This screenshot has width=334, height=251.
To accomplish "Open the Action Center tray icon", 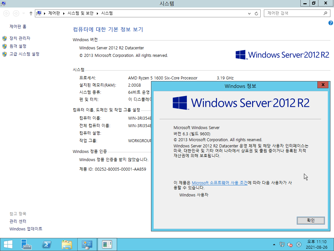I will click(299, 244).
